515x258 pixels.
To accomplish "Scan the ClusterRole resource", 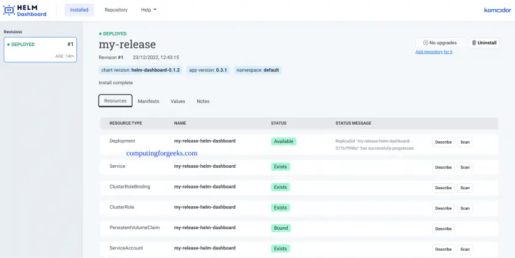I will coord(465,208).
